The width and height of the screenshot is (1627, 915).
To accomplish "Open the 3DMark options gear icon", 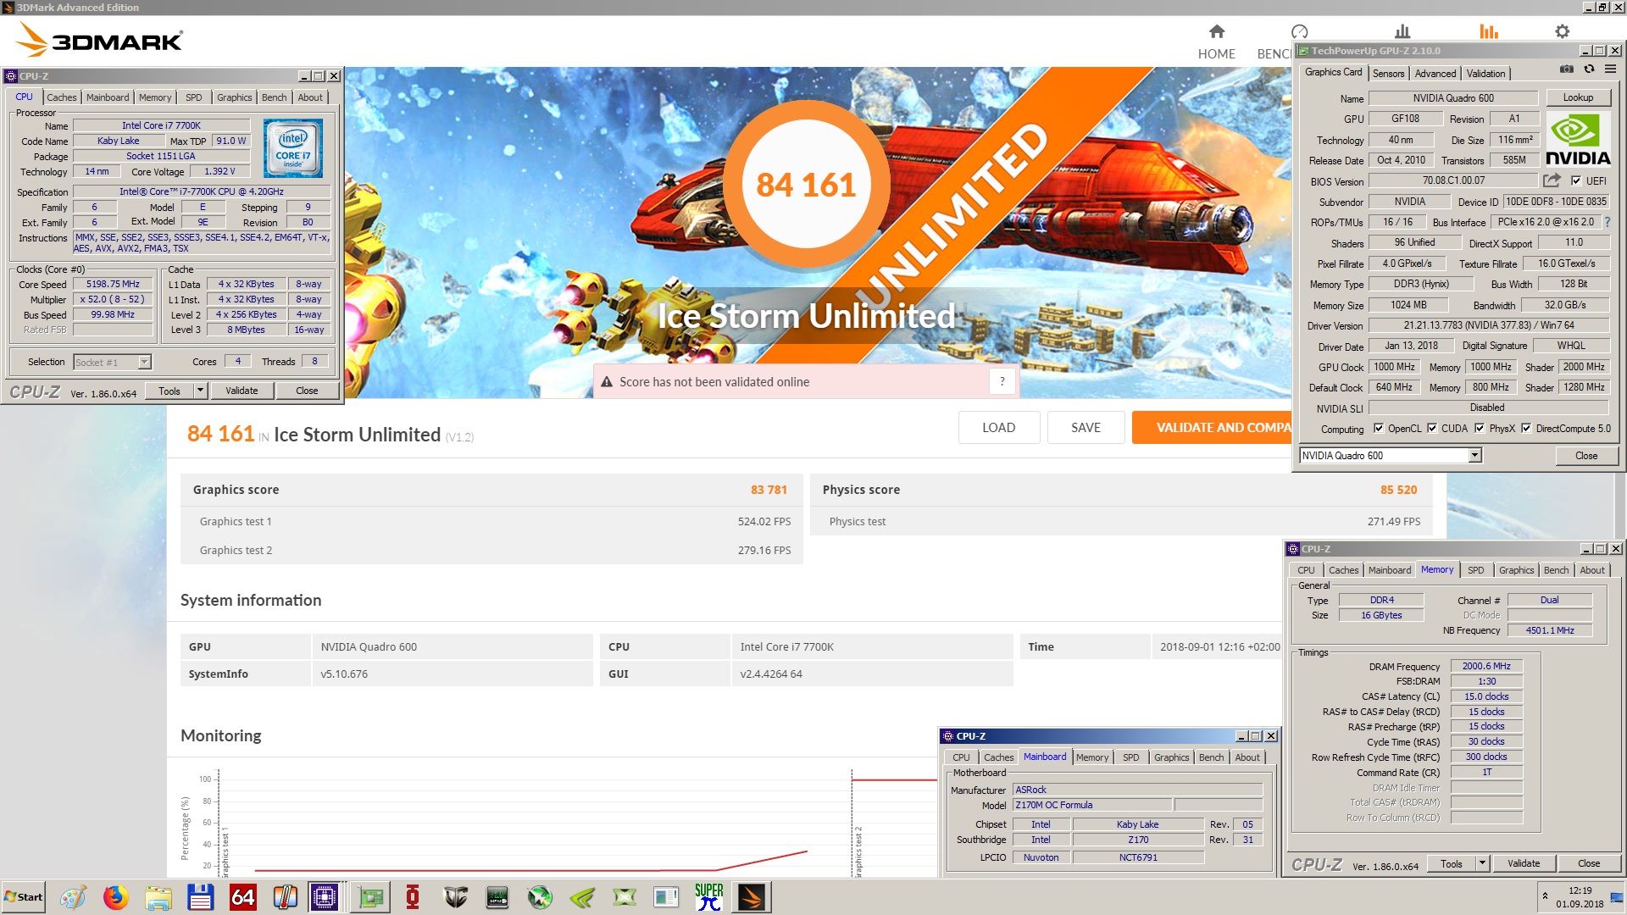I will point(1562,31).
